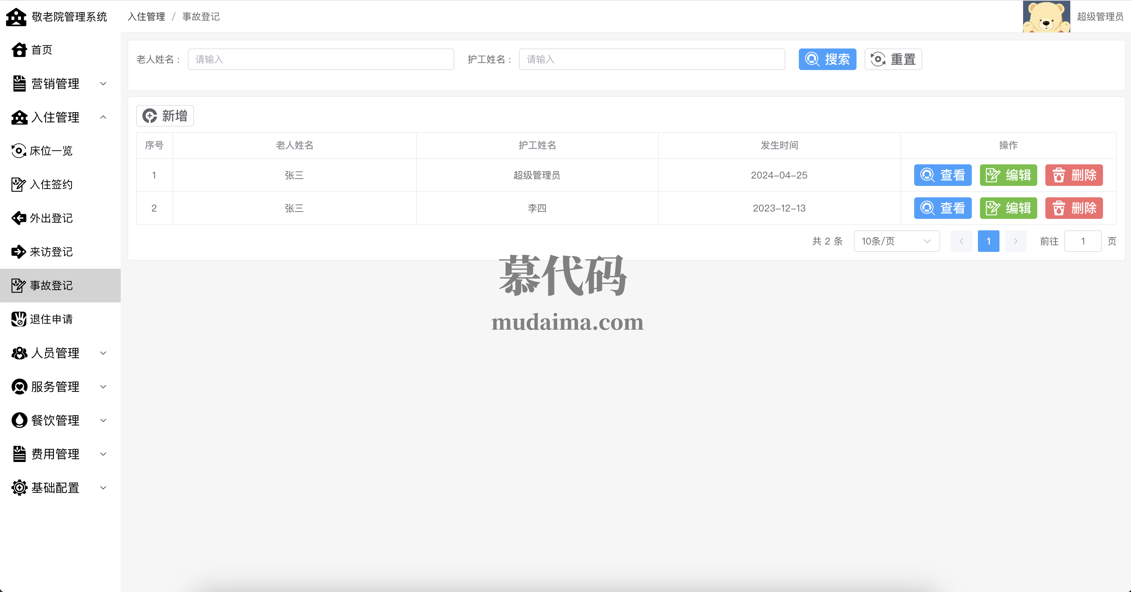
Task: Click the 新增 button
Action: point(165,116)
